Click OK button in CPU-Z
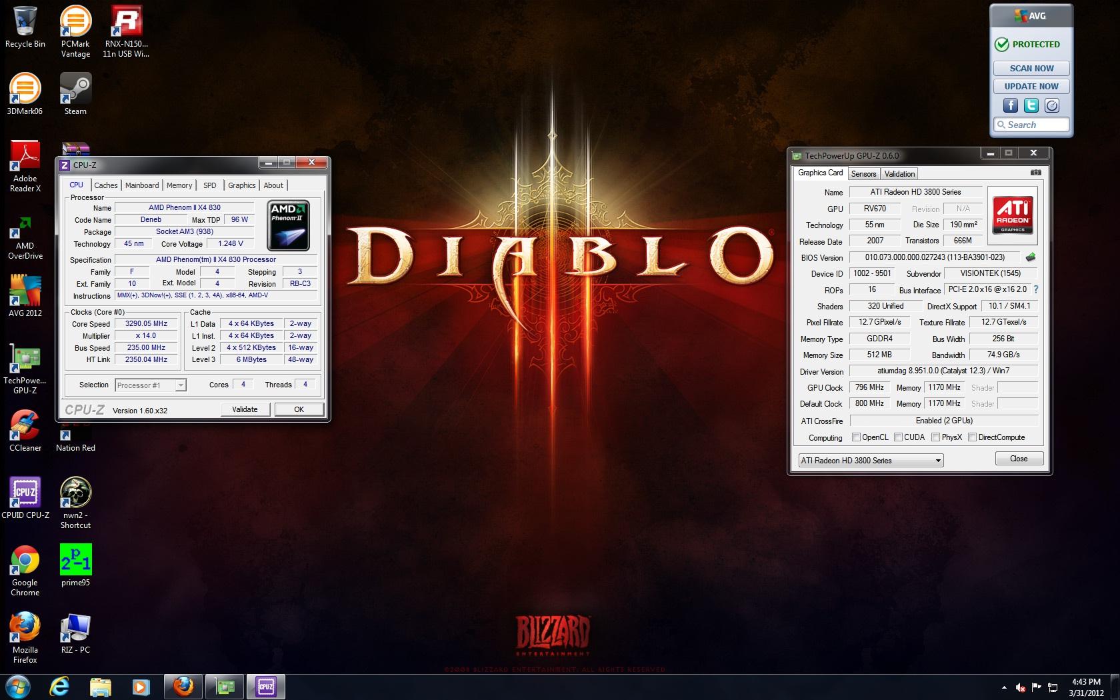The image size is (1120, 700). point(299,409)
